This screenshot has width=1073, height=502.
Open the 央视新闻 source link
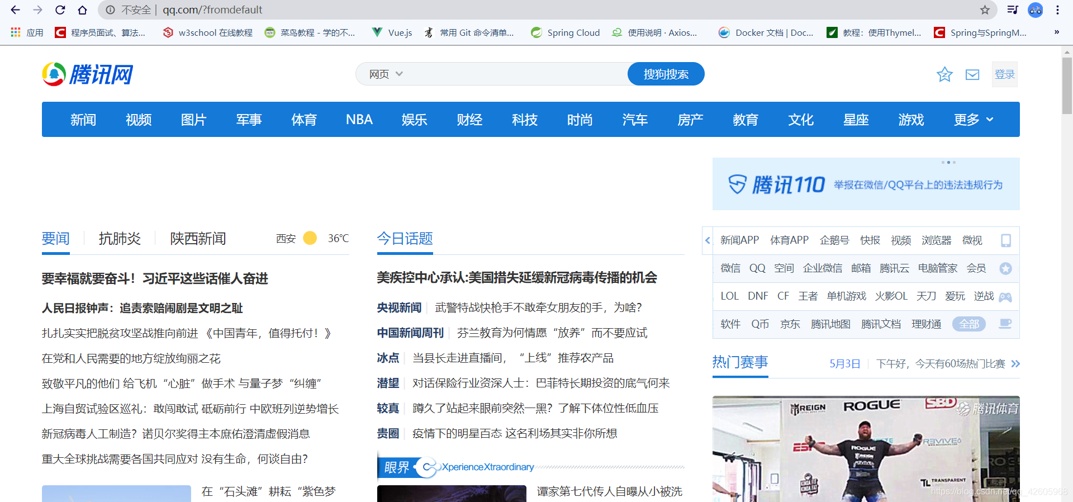[399, 307]
